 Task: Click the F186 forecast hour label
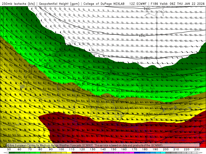click(154, 4)
